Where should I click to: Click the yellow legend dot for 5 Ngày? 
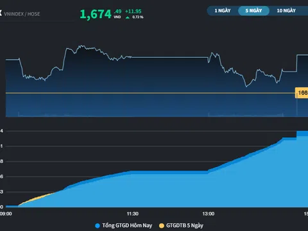pos(162,226)
